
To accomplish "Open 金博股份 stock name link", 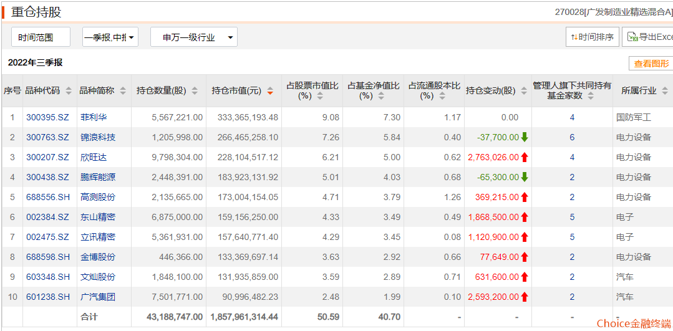I will tap(98, 257).
